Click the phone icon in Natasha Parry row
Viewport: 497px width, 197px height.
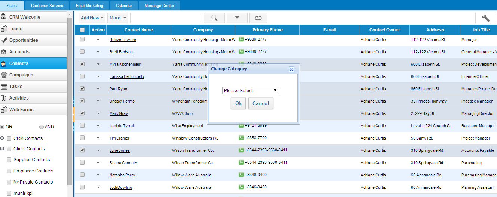(x=241, y=175)
